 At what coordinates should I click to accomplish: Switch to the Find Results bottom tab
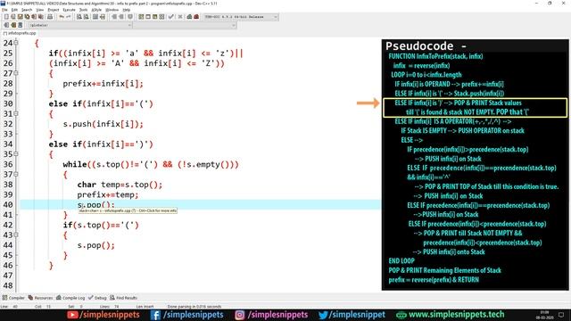click(x=123, y=298)
